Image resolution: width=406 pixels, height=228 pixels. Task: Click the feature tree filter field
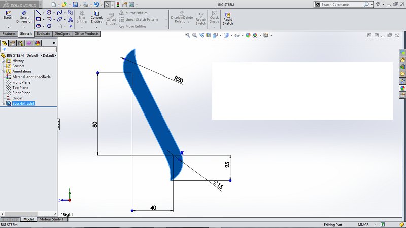click(x=28, y=49)
